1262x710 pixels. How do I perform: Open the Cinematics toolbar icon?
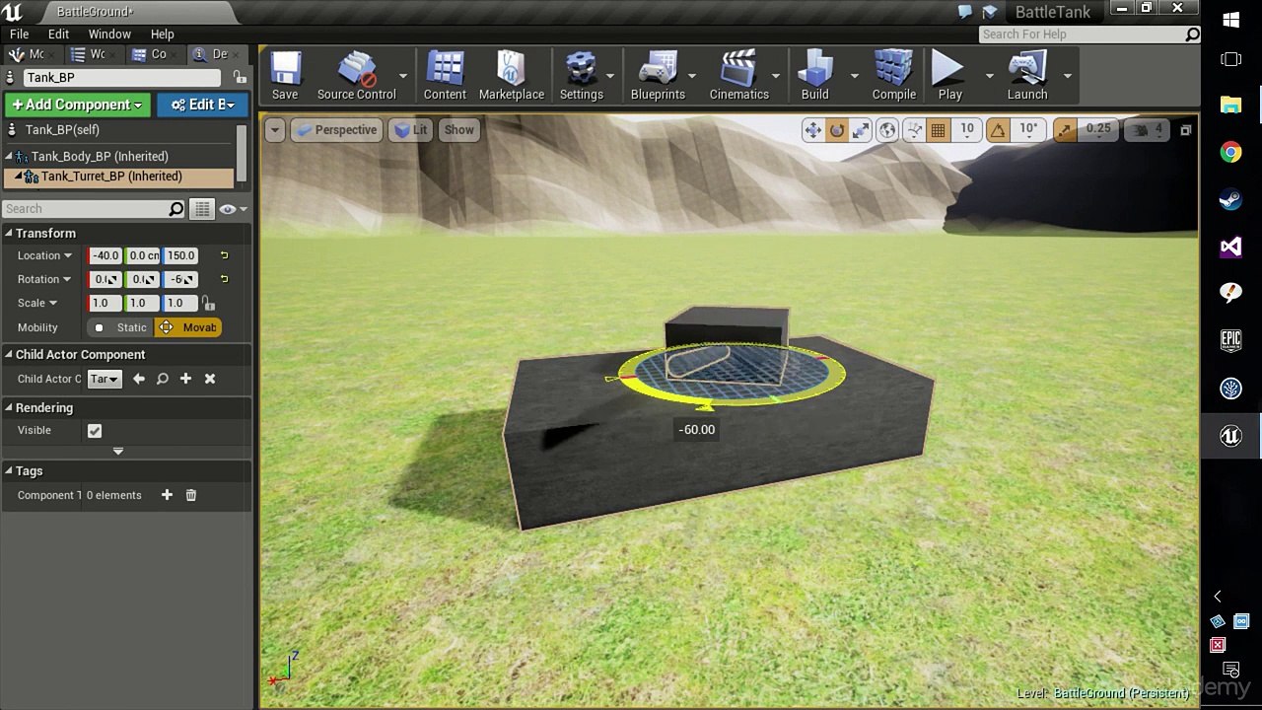click(x=738, y=76)
